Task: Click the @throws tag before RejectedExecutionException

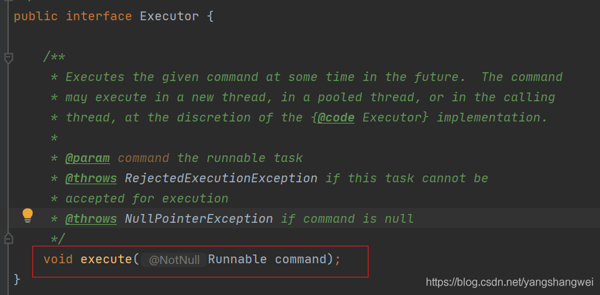Action: pyautogui.click(x=91, y=178)
